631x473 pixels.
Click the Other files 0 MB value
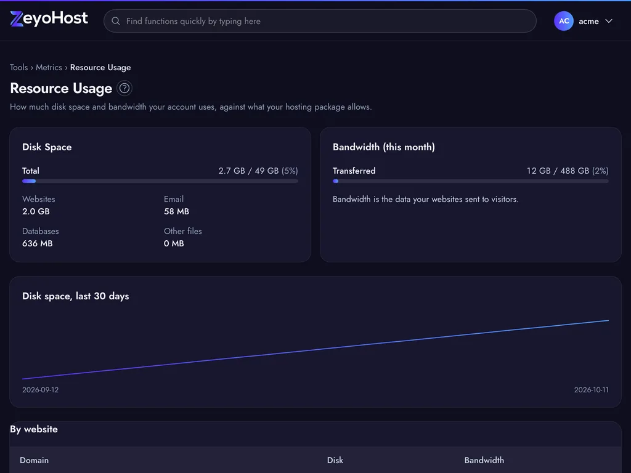(174, 243)
